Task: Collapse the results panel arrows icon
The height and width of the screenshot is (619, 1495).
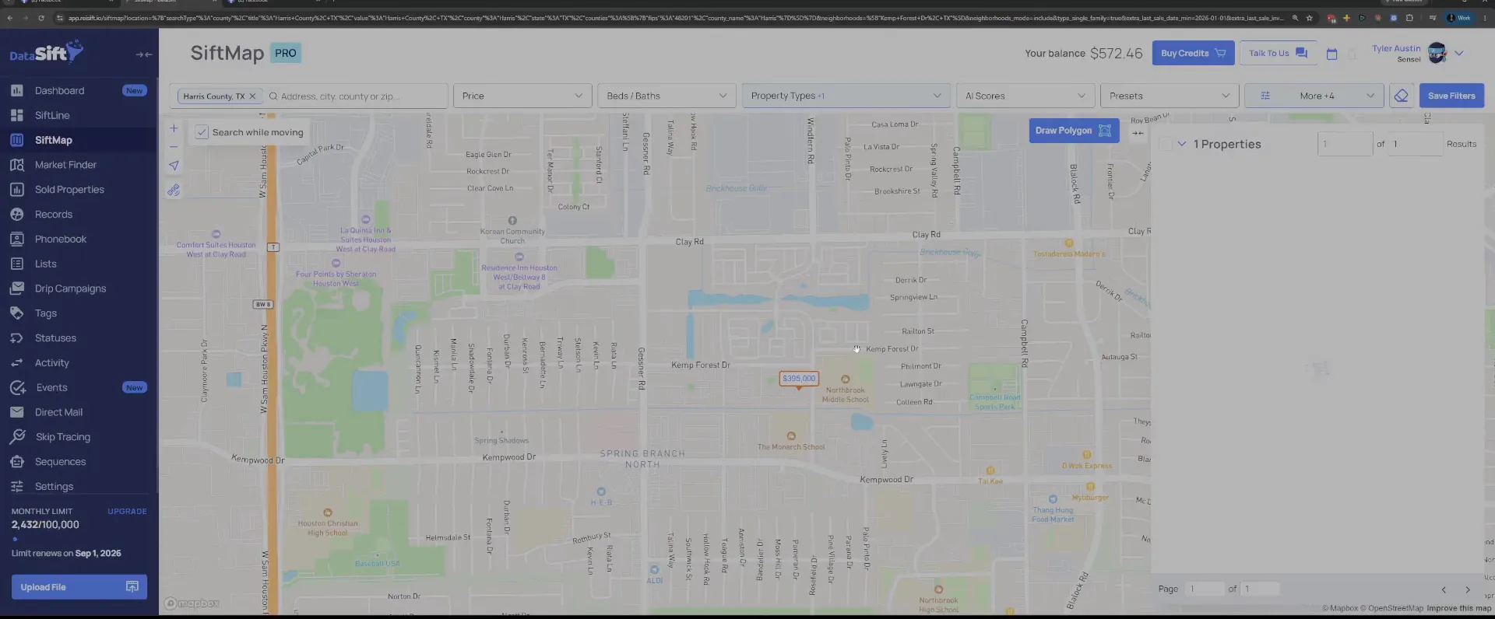Action: 1138,133
